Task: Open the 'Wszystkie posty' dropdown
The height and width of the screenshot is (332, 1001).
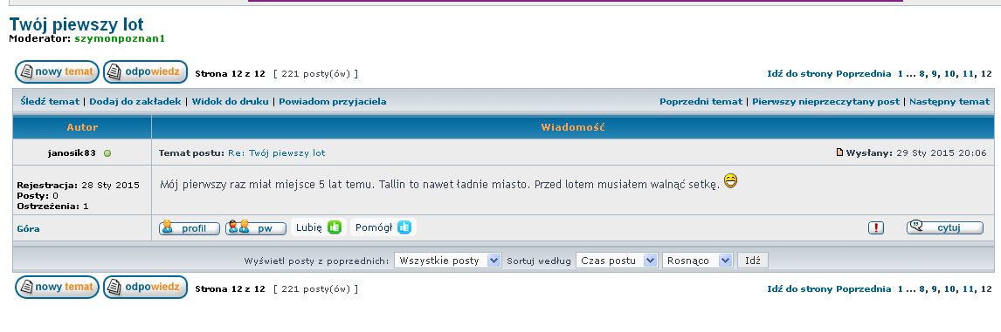Action: [x=448, y=260]
